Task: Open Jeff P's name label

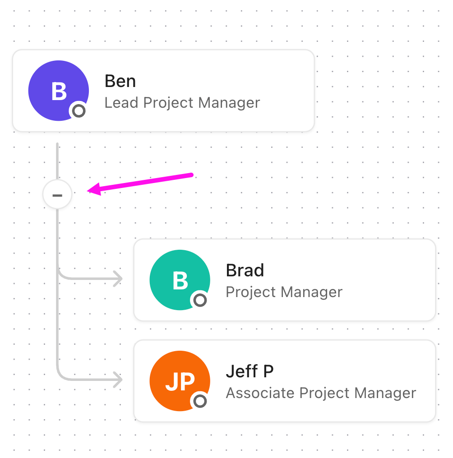Action: tap(250, 371)
